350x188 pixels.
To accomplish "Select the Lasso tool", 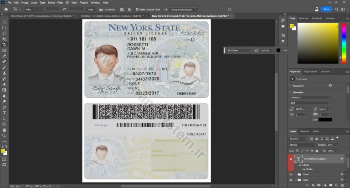I will (4, 33).
